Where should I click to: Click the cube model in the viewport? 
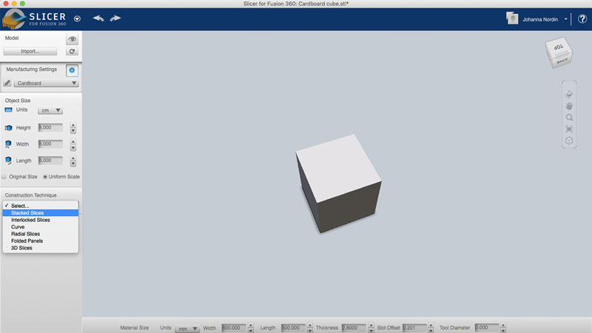[338, 183]
